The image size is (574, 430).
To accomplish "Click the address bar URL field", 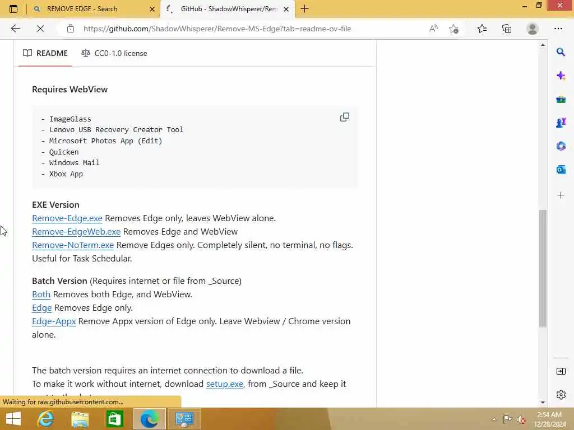I will tap(217, 29).
